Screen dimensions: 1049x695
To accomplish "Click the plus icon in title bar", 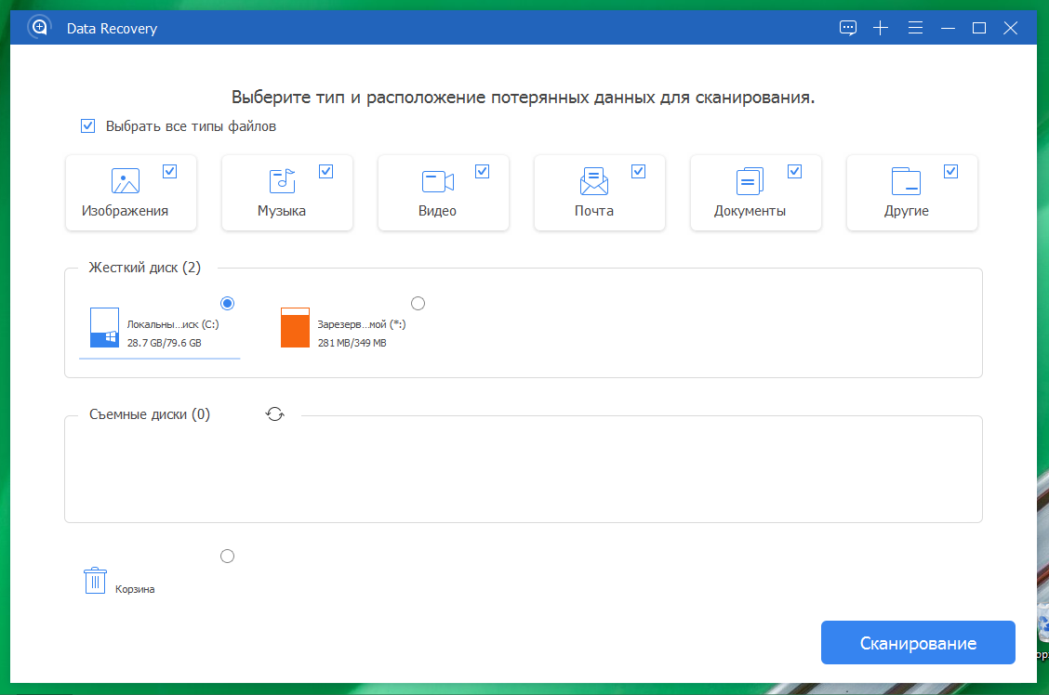I will 881,28.
